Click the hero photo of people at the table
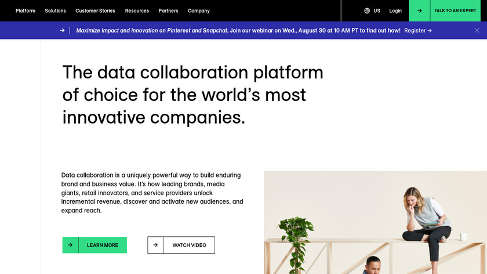The image size is (487, 274). click(375, 222)
